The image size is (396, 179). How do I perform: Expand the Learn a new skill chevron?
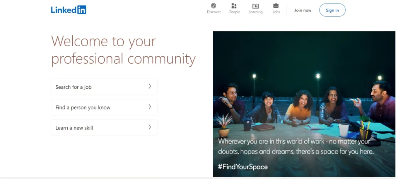[x=150, y=127]
